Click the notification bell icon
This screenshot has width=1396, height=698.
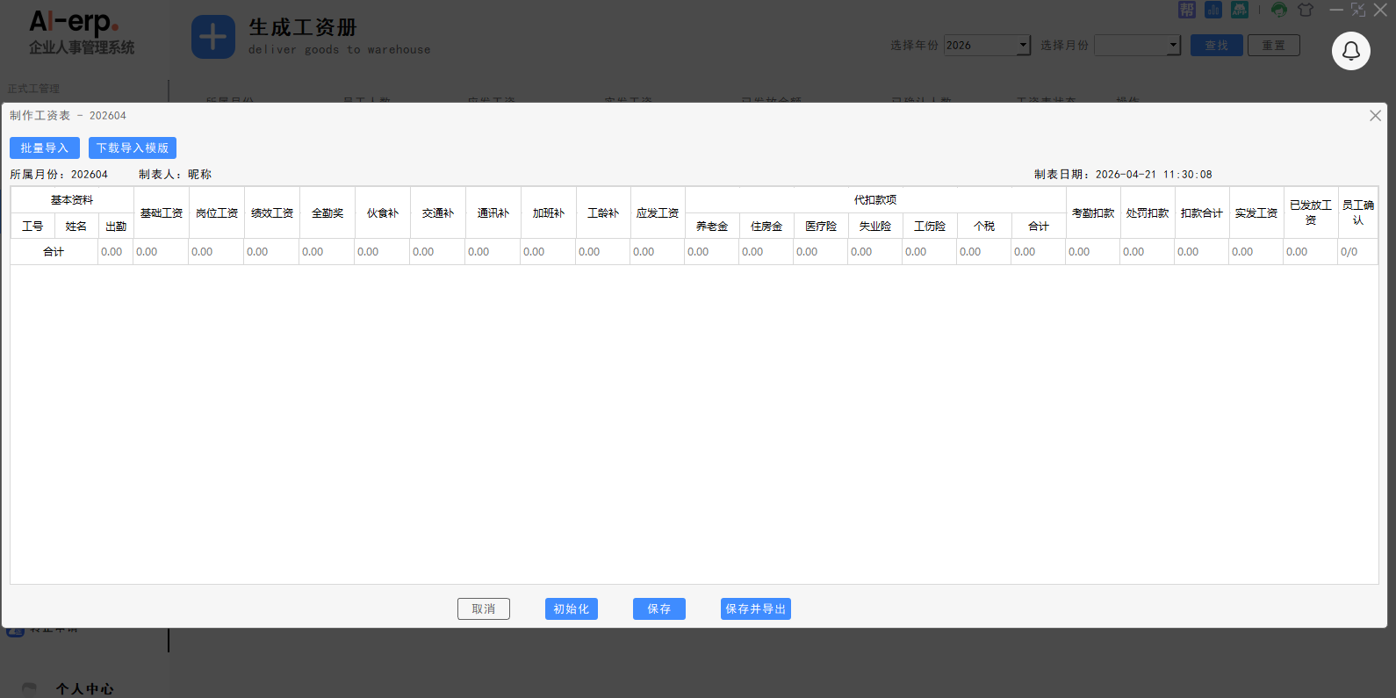coord(1350,51)
